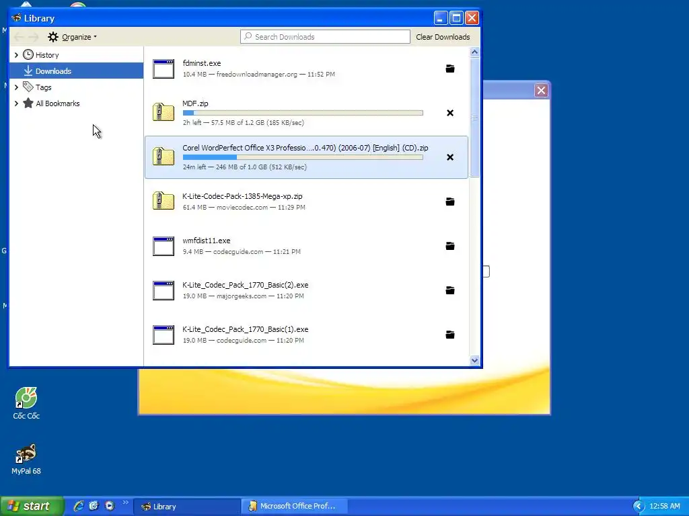Click the downloads list scrollbar thumb
The image size is (689, 516).
(474, 118)
